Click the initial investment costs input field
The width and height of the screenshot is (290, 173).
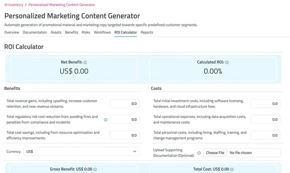point(265,104)
